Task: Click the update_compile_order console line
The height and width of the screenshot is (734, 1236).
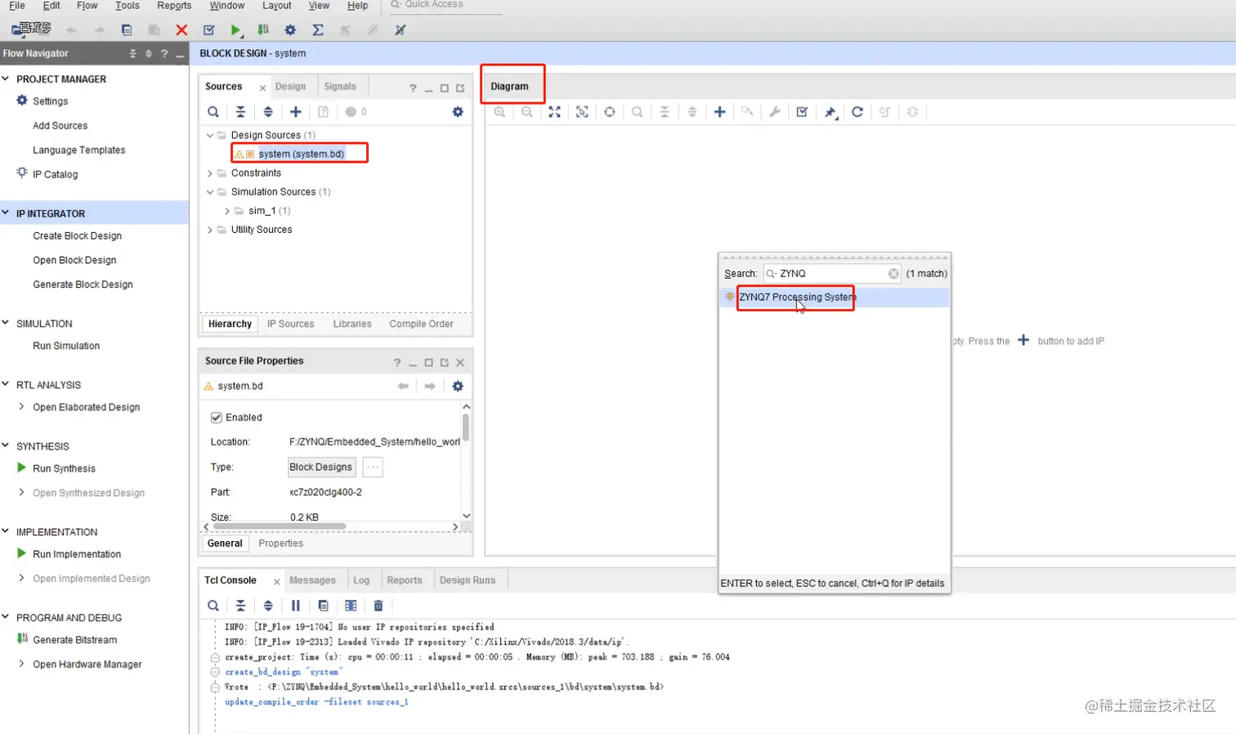Action: pyautogui.click(x=316, y=702)
